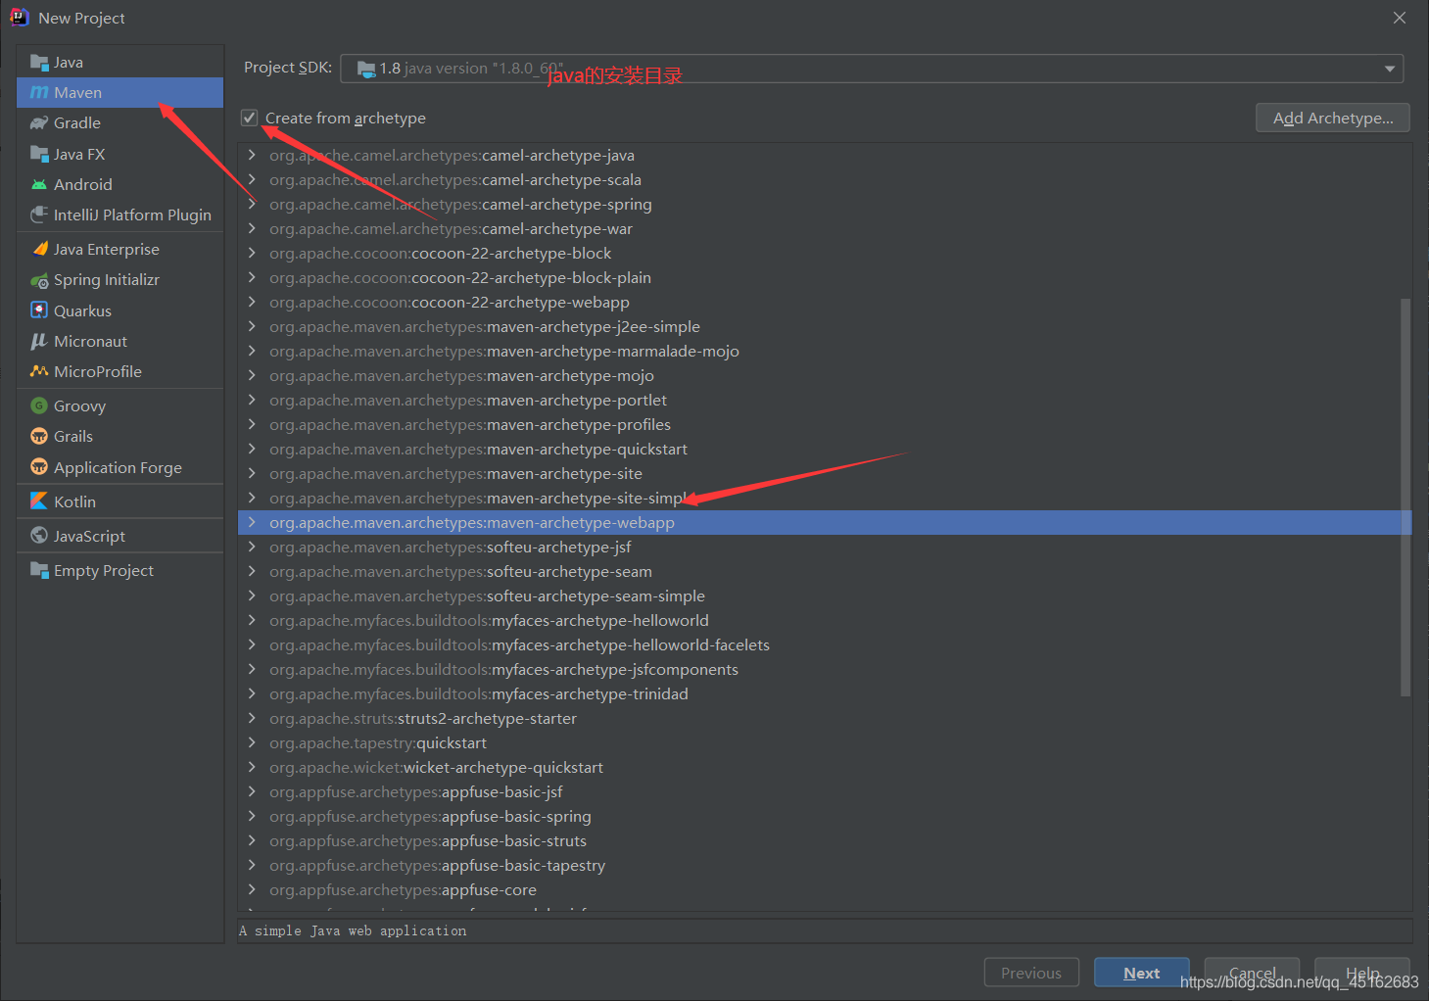Click the Application Forge icon
Viewport: 1429px width, 1001px height.
[x=39, y=467]
